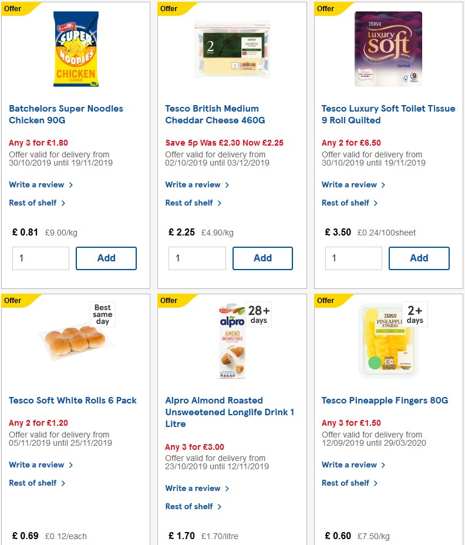Click quantity input for Super Noodles
Screen dimensions: 465x545
[41, 258]
